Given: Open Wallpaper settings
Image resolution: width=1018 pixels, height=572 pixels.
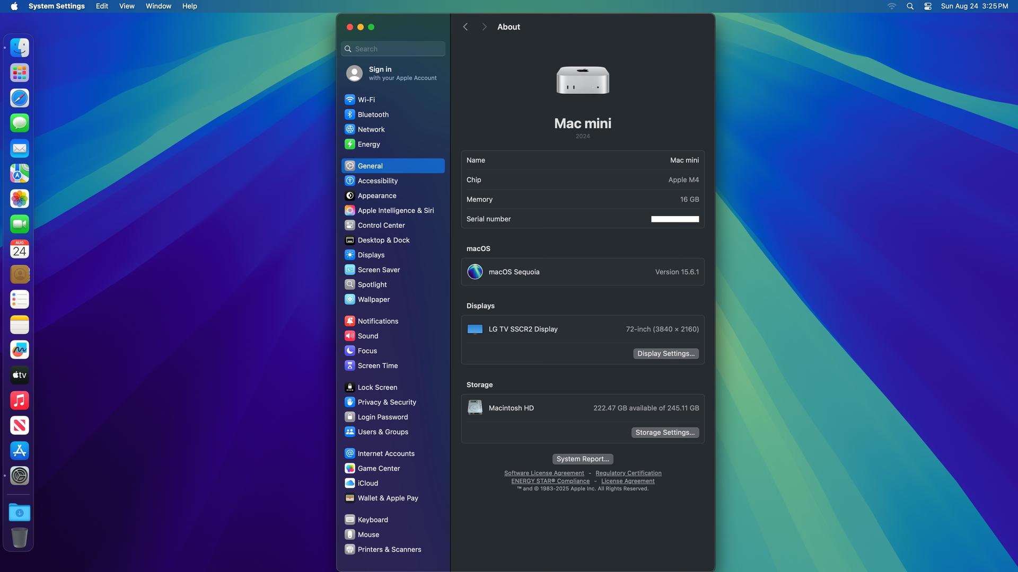Looking at the screenshot, I should pos(393,299).
